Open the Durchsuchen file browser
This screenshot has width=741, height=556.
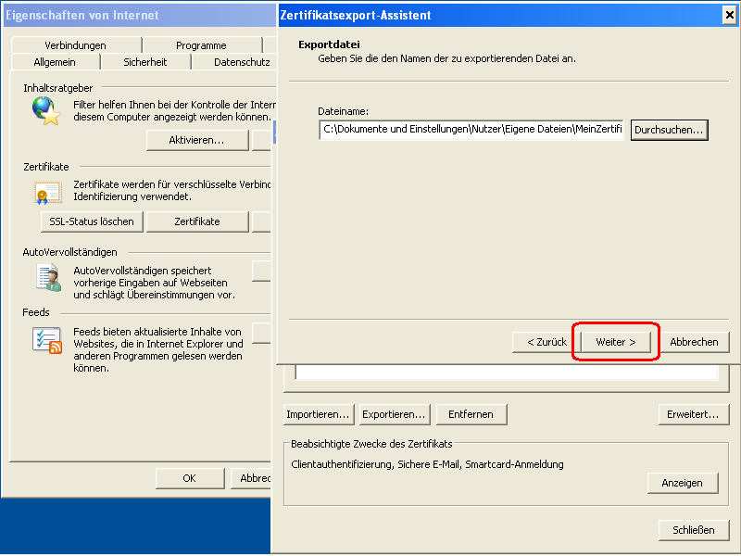point(669,130)
